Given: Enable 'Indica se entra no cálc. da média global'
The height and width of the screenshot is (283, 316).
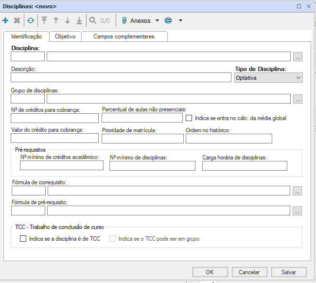Looking at the screenshot, I should (x=190, y=118).
